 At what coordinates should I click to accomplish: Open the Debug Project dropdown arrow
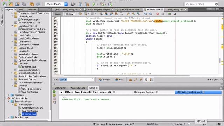pyautogui.click(x=106, y=4)
